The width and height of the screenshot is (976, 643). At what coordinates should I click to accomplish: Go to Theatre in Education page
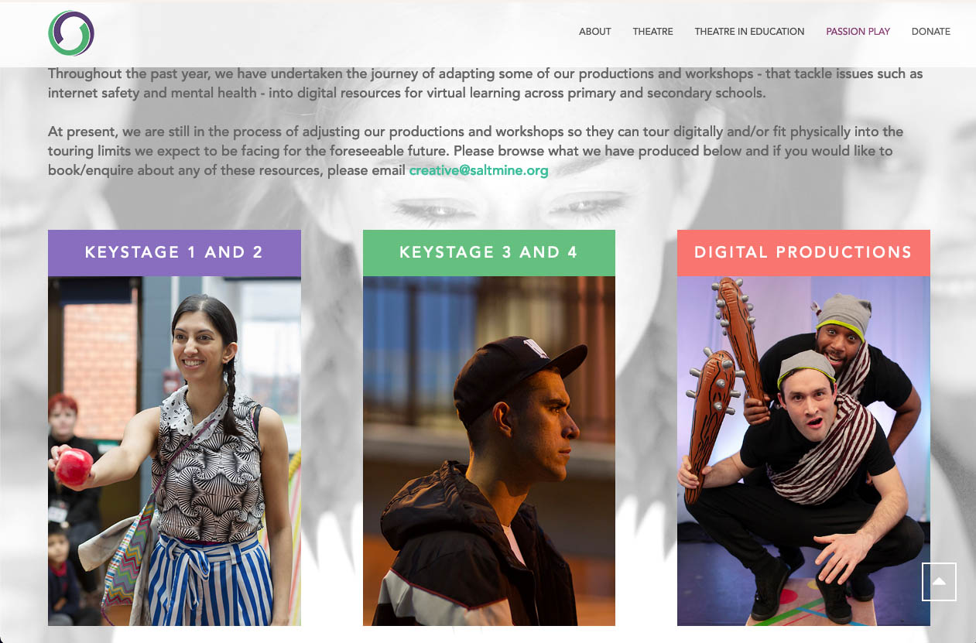[749, 32]
